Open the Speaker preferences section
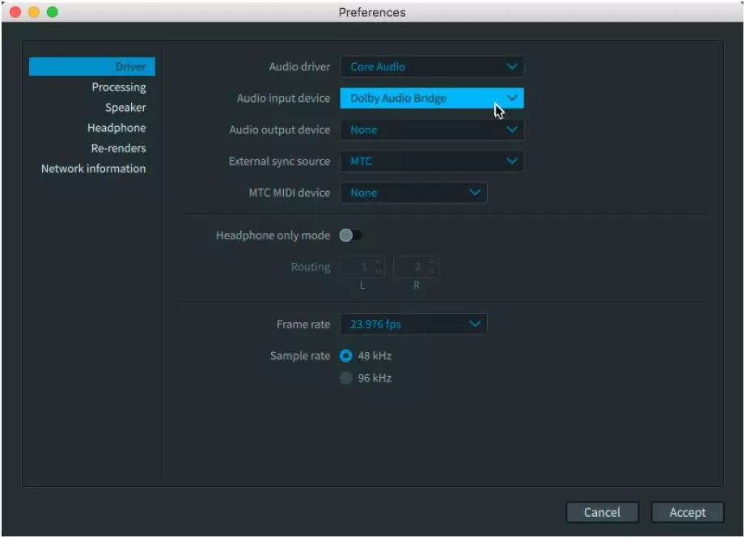Image resolution: width=745 pixels, height=538 pixels. pyautogui.click(x=125, y=108)
